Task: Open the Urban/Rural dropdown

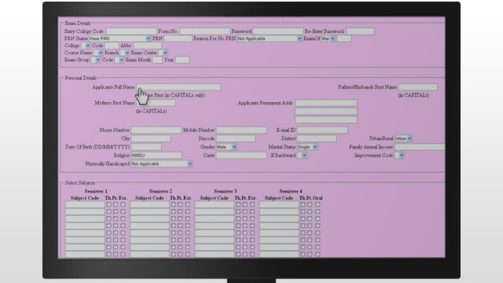Action: click(x=403, y=138)
